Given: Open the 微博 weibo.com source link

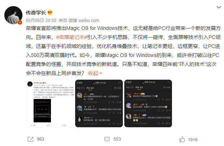Looking at the screenshot, I should [x=84, y=21].
